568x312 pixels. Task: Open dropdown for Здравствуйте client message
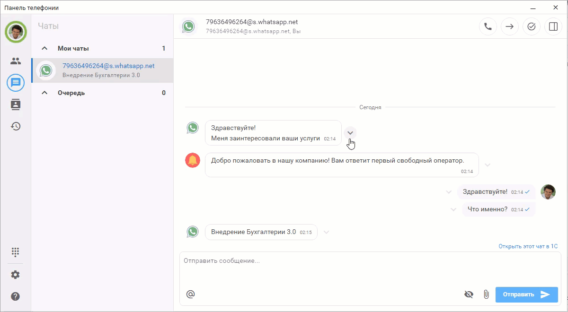coord(350,133)
